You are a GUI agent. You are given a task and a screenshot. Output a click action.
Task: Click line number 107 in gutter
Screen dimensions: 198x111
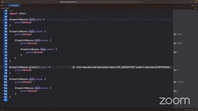click(x=6, y=97)
